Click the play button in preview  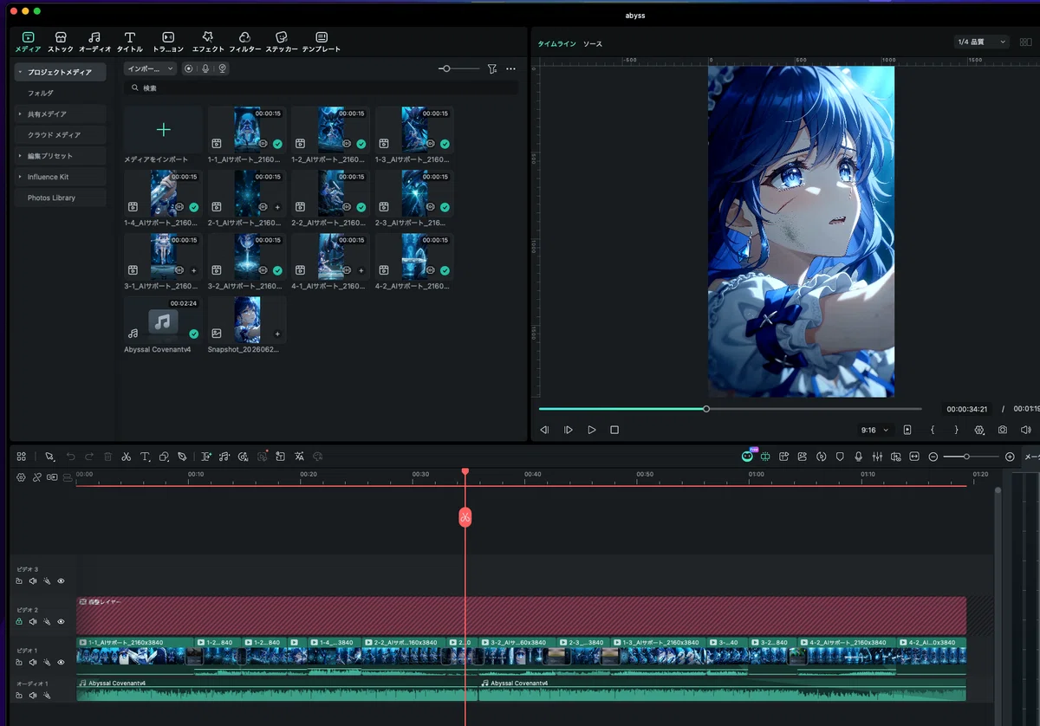(x=592, y=430)
